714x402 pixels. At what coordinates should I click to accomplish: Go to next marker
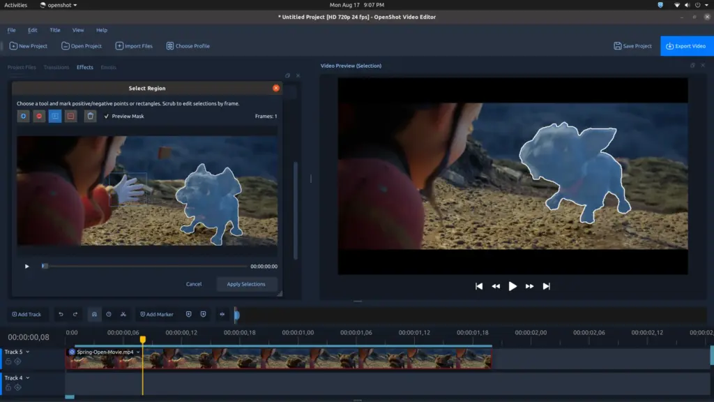(203, 314)
